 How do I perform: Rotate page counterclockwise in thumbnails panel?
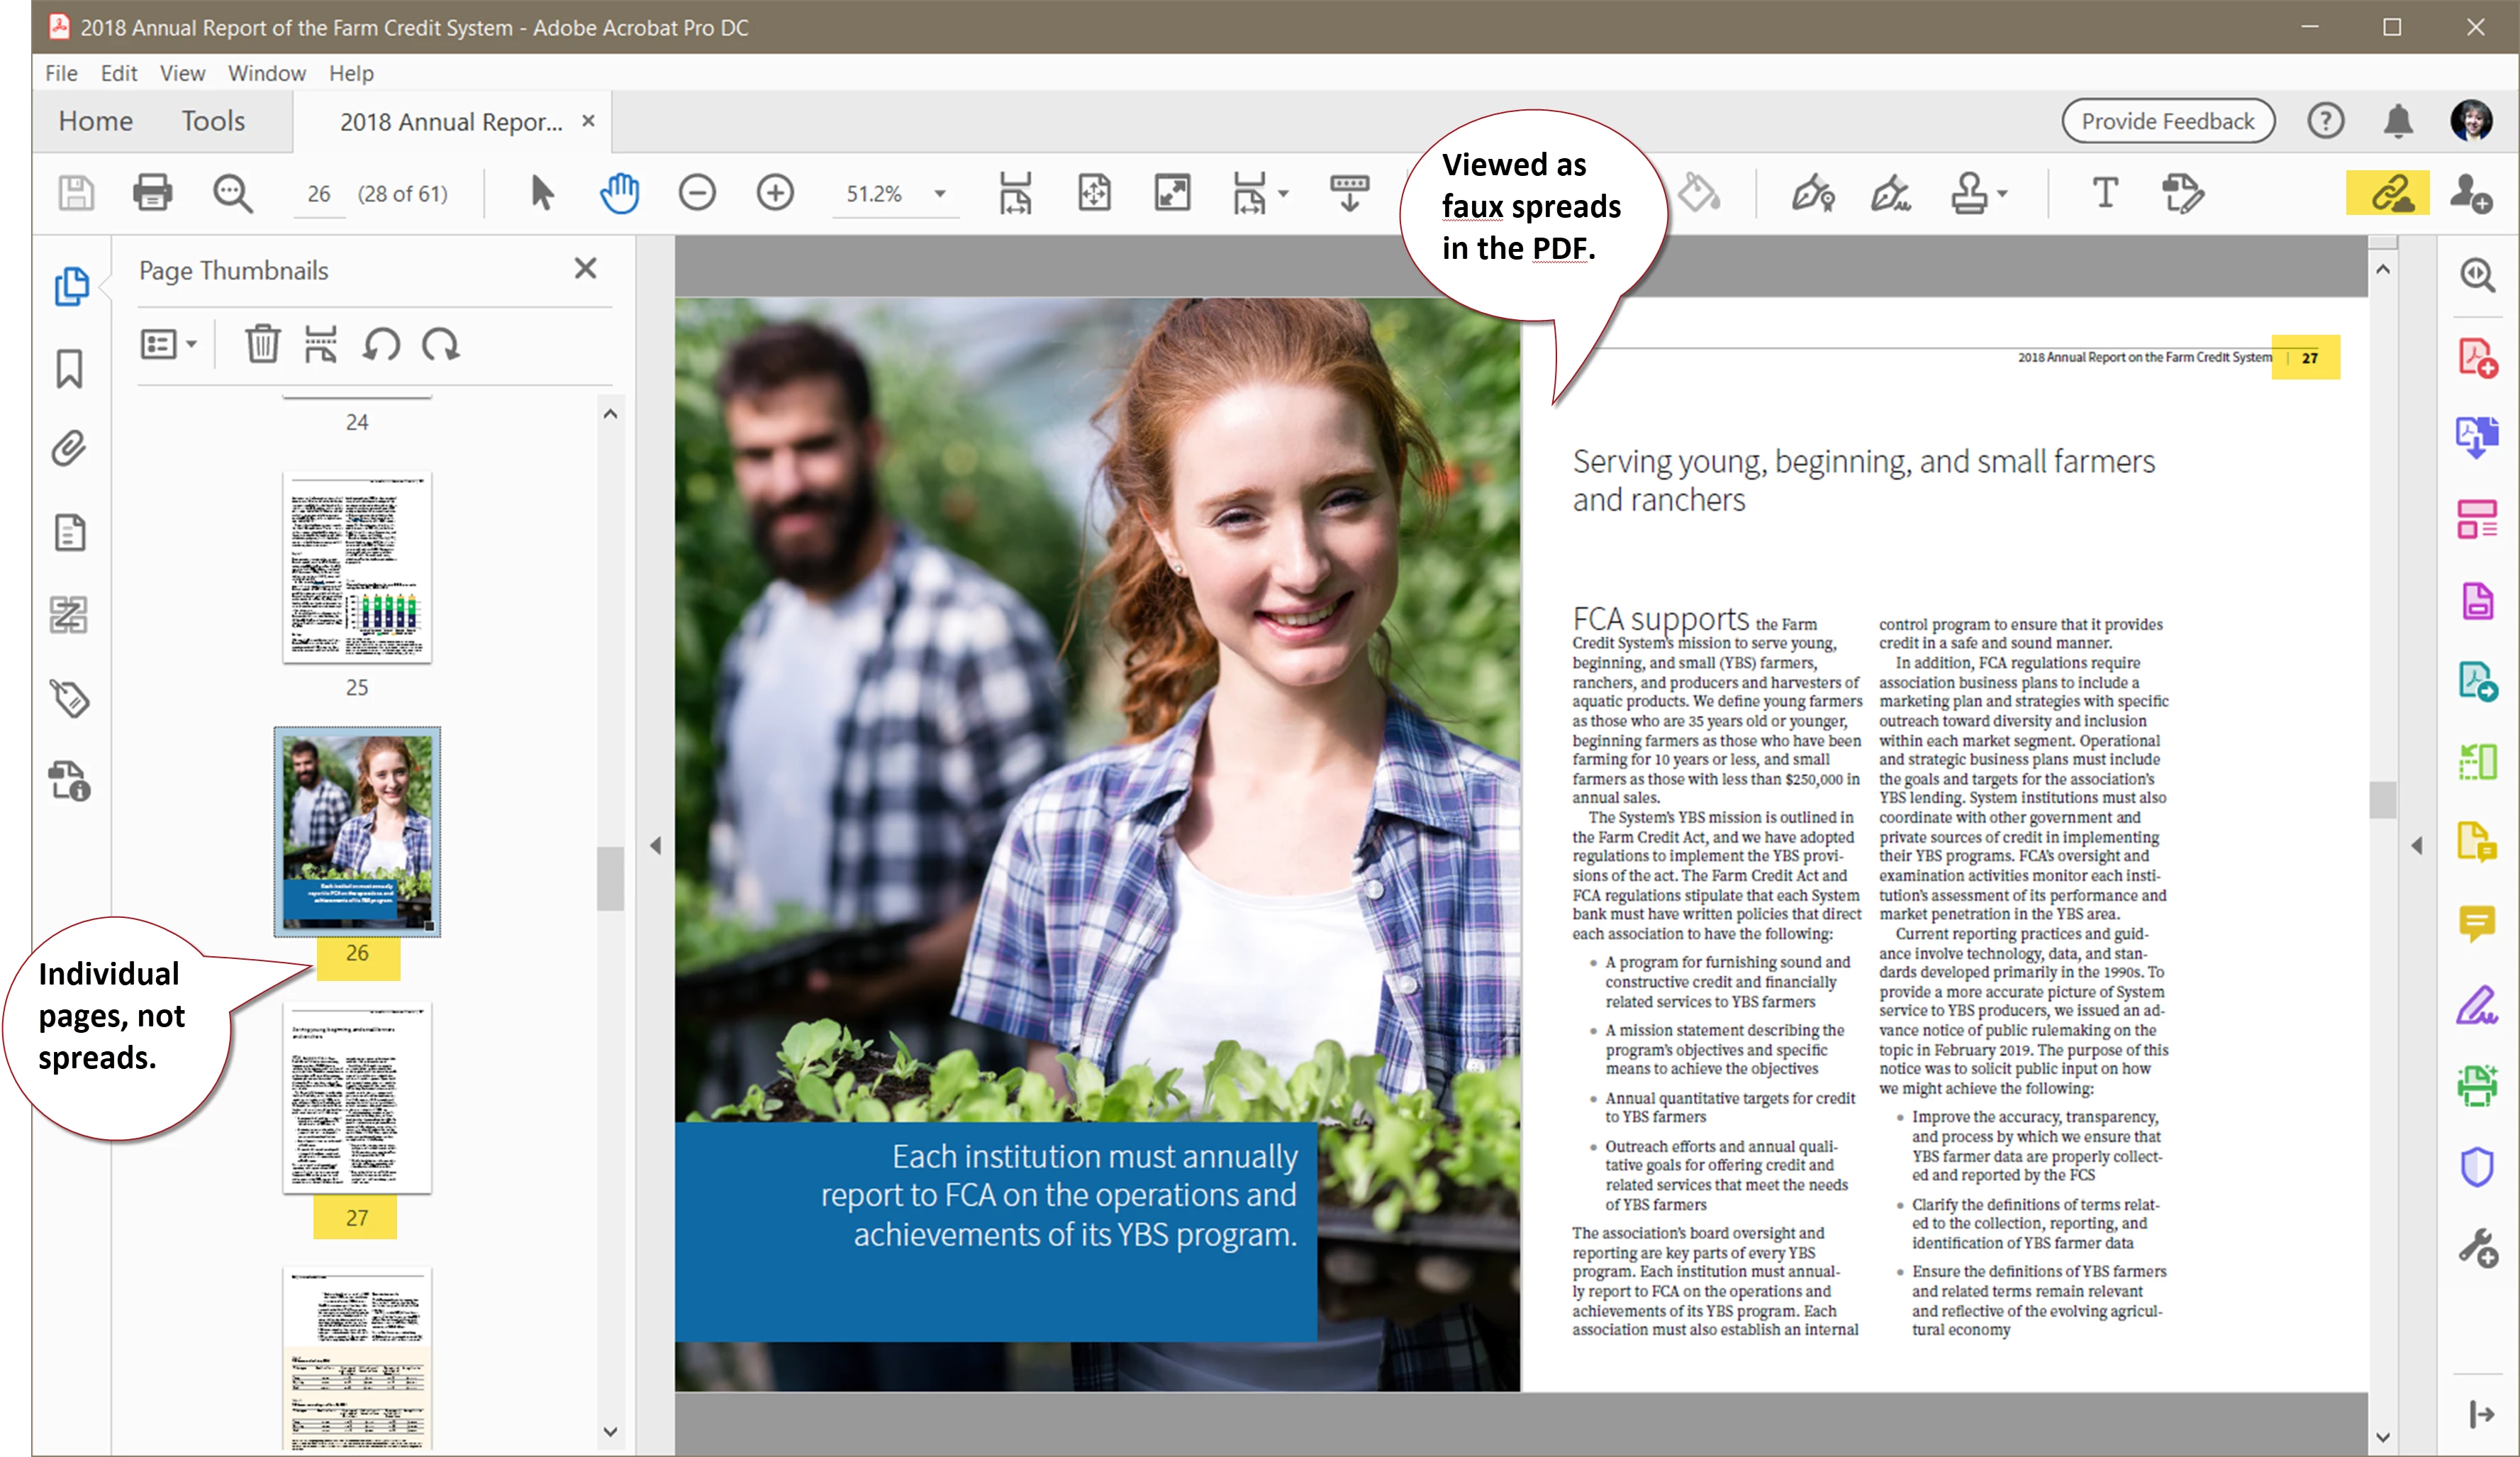click(382, 344)
